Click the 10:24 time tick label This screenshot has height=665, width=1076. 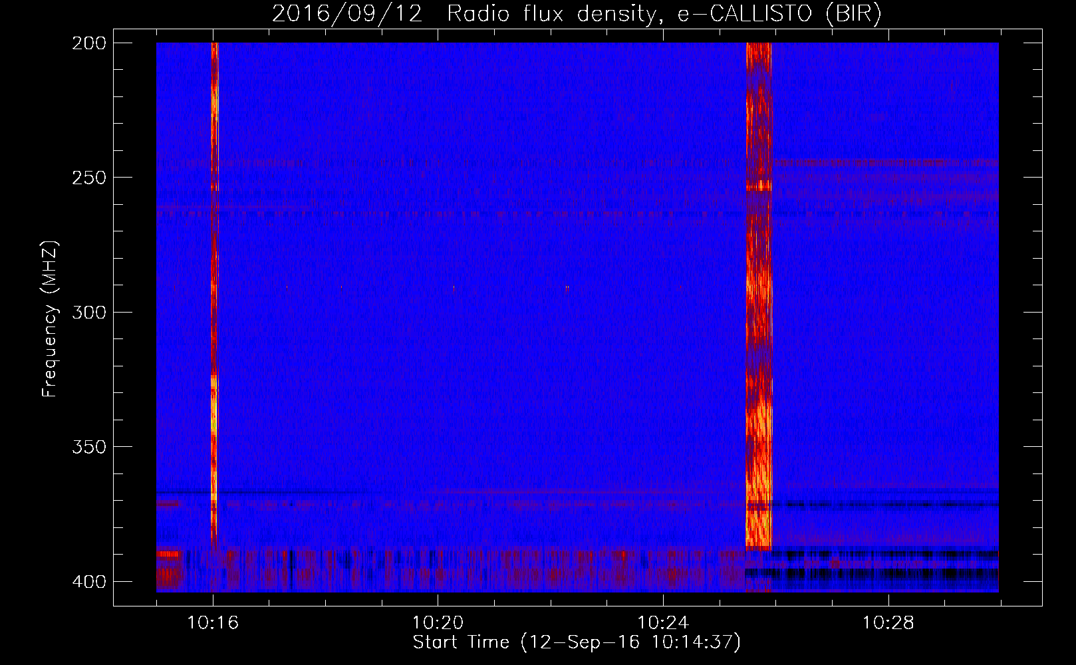pyautogui.click(x=663, y=623)
